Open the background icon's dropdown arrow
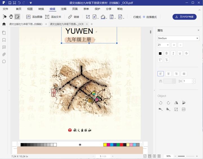The image size is (203, 159). [107, 18]
